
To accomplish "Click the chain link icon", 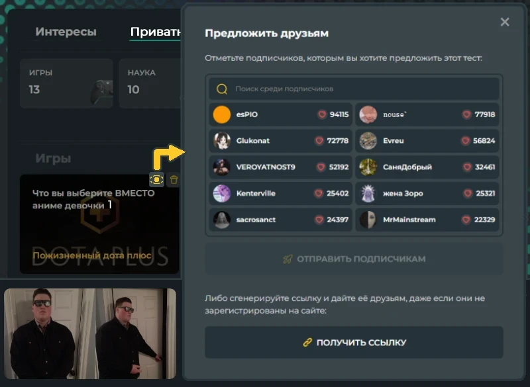I will 307,343.
